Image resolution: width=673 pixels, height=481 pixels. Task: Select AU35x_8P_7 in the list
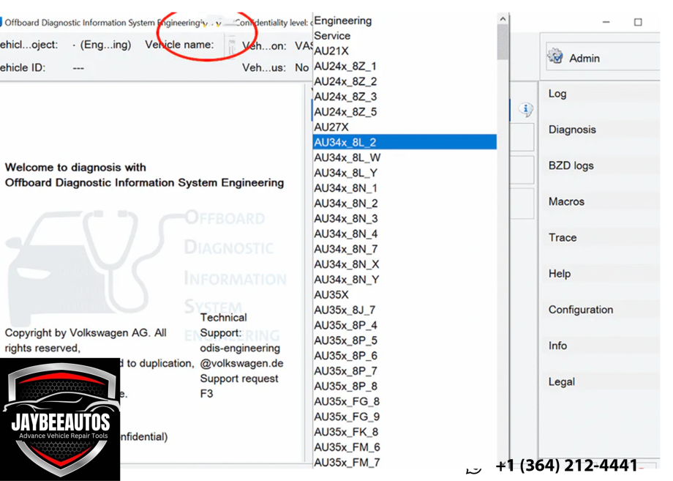click(x=405, y=371)
